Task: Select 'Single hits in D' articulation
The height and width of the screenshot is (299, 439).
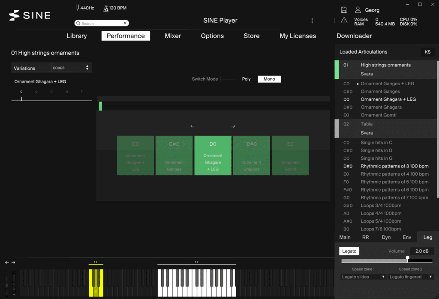Action: click(386, 150)
